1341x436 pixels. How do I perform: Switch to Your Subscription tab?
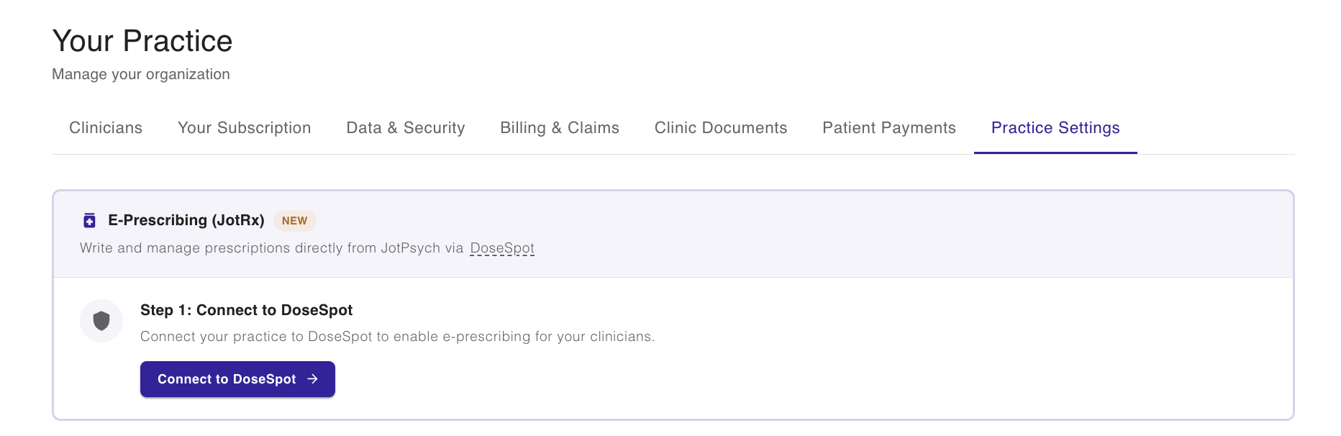pyautogui.click(x=244, y=128)
